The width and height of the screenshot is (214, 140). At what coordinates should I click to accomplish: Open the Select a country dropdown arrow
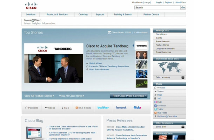click(183, 77)
